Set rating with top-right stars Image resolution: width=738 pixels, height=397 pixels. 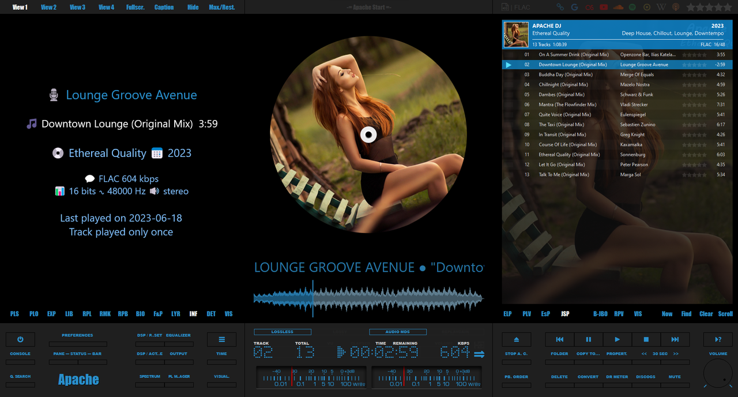click(709, 7)
